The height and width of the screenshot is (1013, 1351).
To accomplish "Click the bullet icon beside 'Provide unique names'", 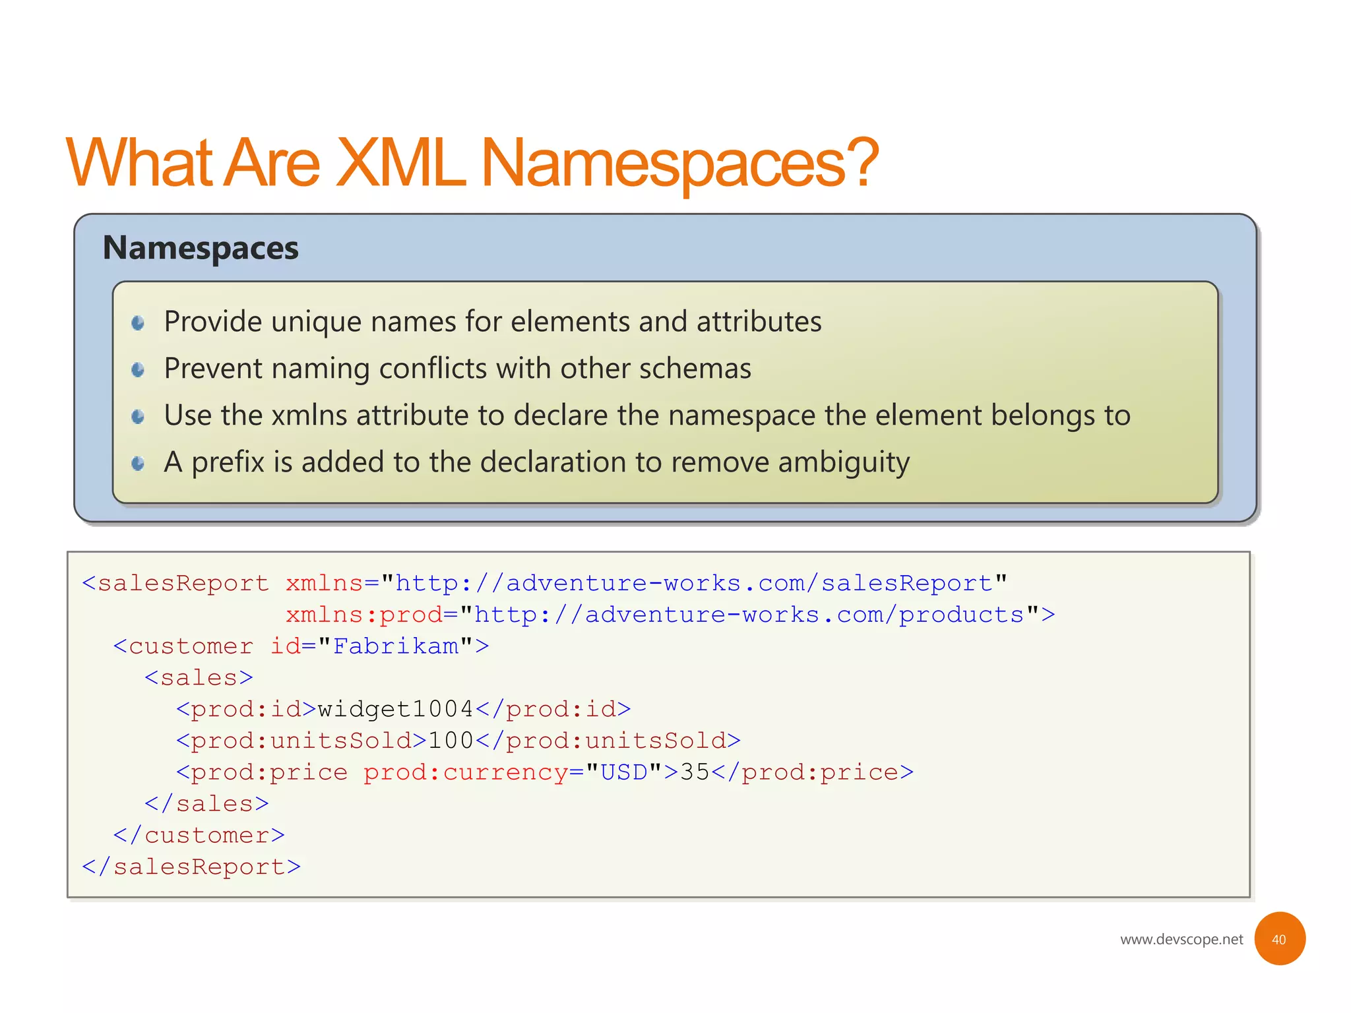I will coord(138,322).
